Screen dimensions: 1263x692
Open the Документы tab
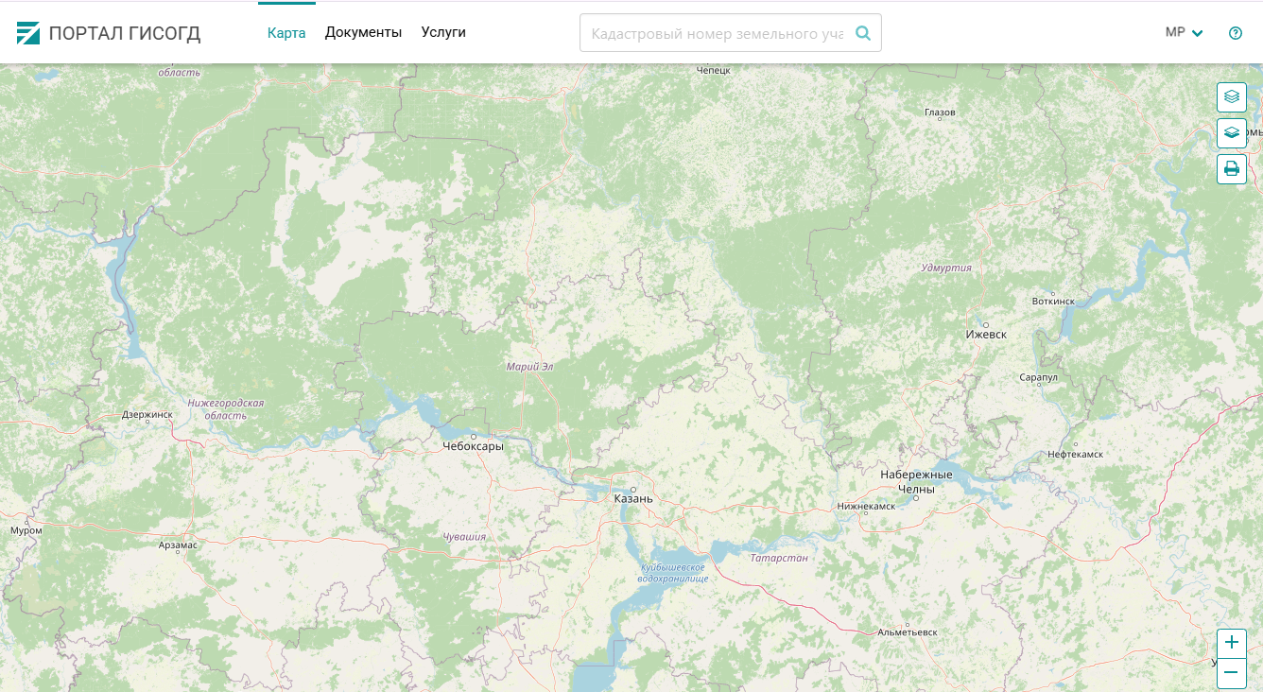(x=363, y=33)
